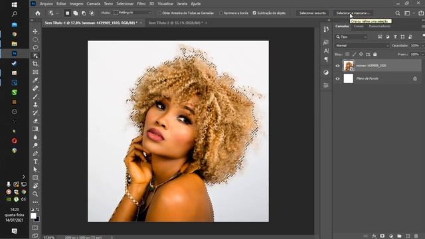
Task: Open the Selecionar menu
Action: pyautogui.click(x=125, y=4)
